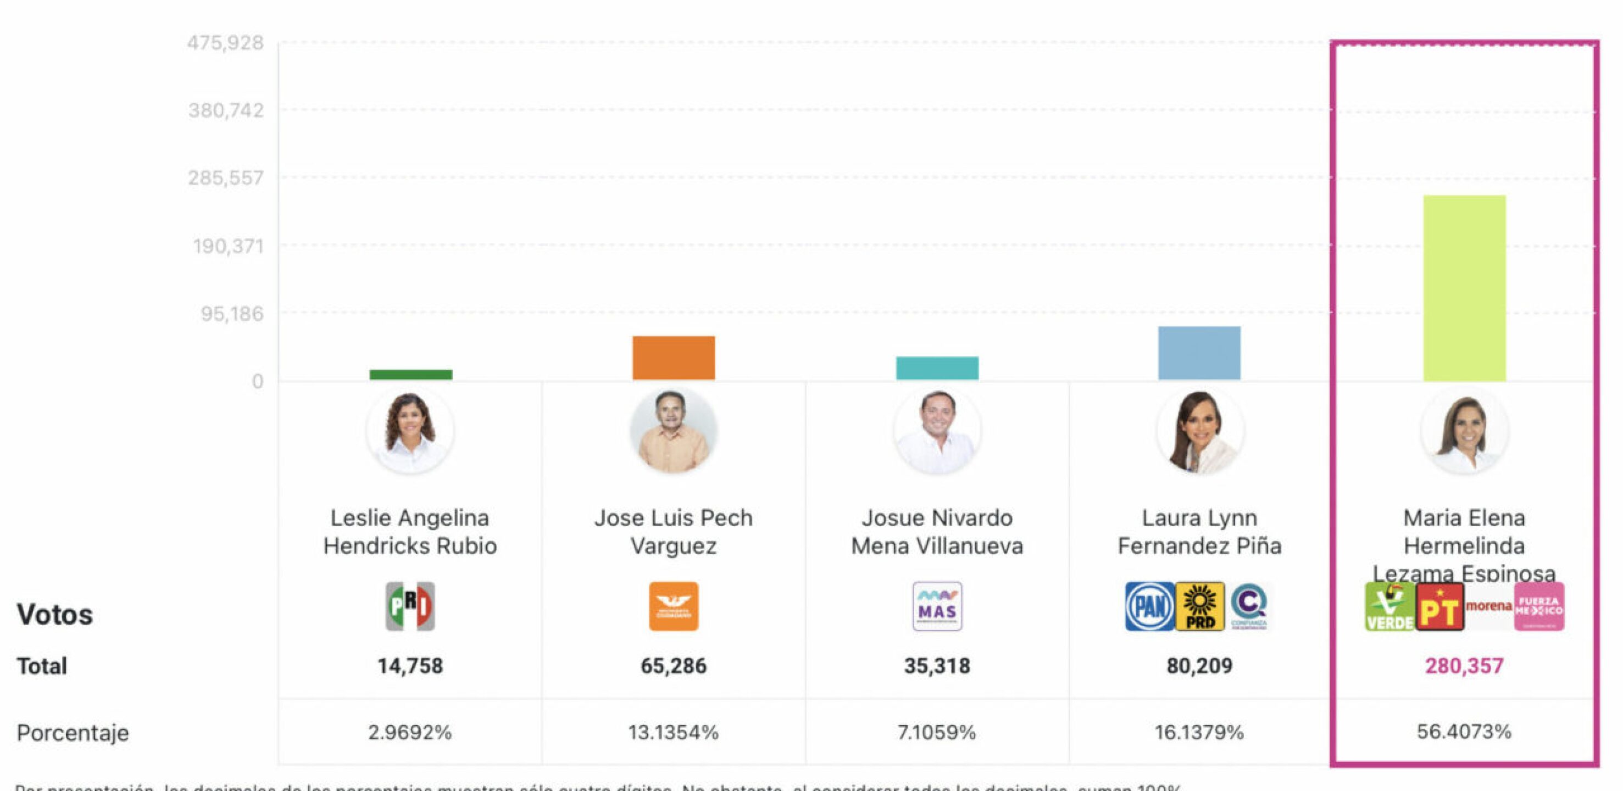Screen dimensions: 1623x791
Task: Click the PRD yellow sun logo
Action: coord(1199,606)
